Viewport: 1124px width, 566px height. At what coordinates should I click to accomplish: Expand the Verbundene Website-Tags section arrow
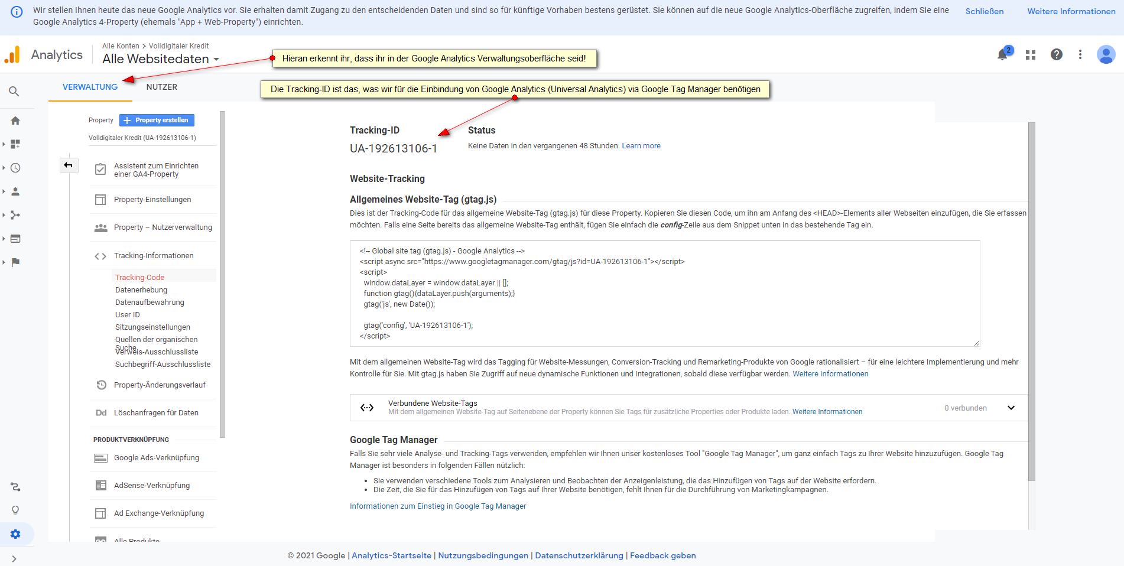[x=1011, y=408]
